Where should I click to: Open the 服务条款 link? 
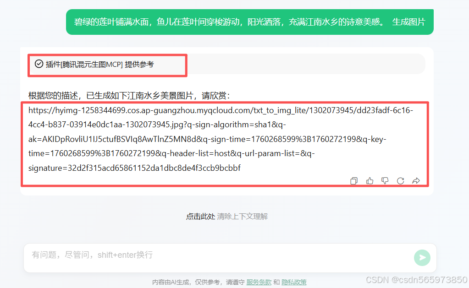click(x=259, y=282)
